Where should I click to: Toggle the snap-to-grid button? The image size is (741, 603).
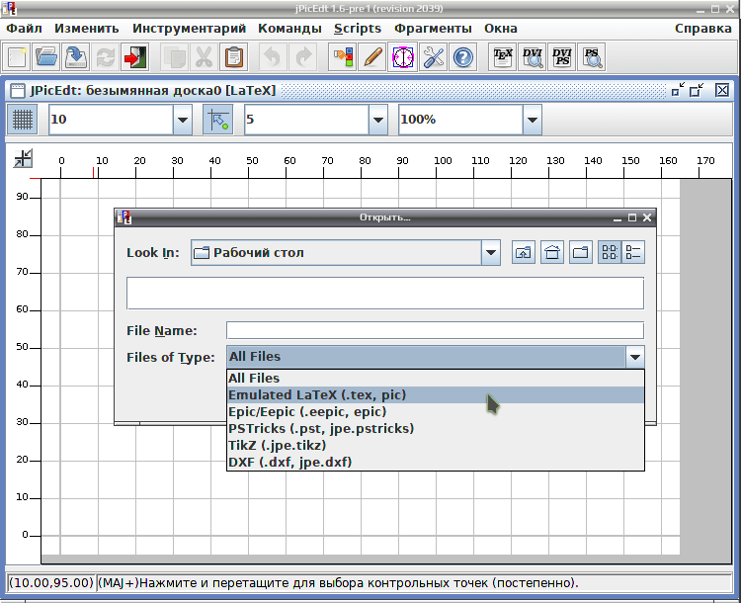click(x=218, y=120)
